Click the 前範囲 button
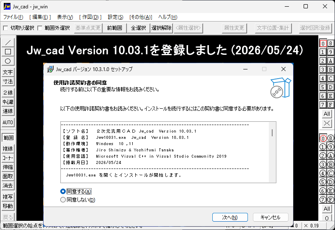The width and height of the screenshot is (335, 230). coord(114,28)
